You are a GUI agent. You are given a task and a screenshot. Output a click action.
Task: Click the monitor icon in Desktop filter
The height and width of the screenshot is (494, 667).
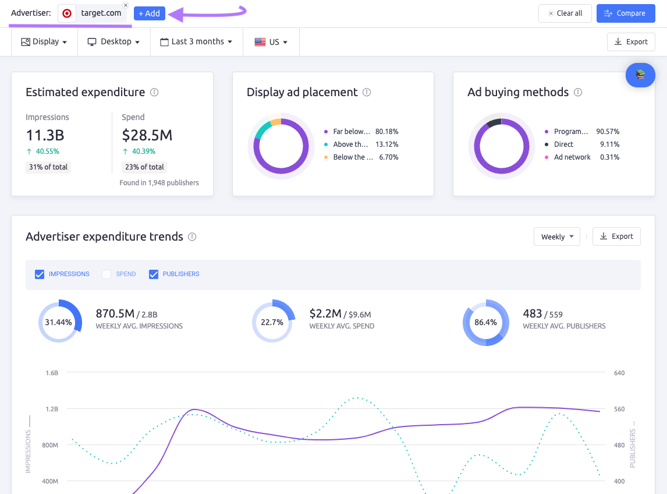point(92,42)
